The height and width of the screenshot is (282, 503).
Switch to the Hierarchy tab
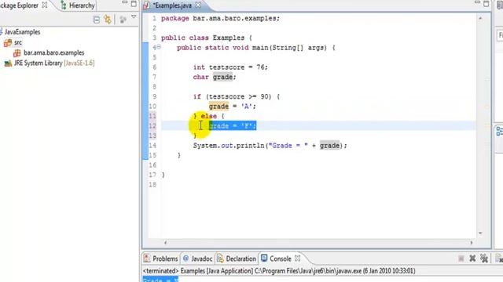82,5
